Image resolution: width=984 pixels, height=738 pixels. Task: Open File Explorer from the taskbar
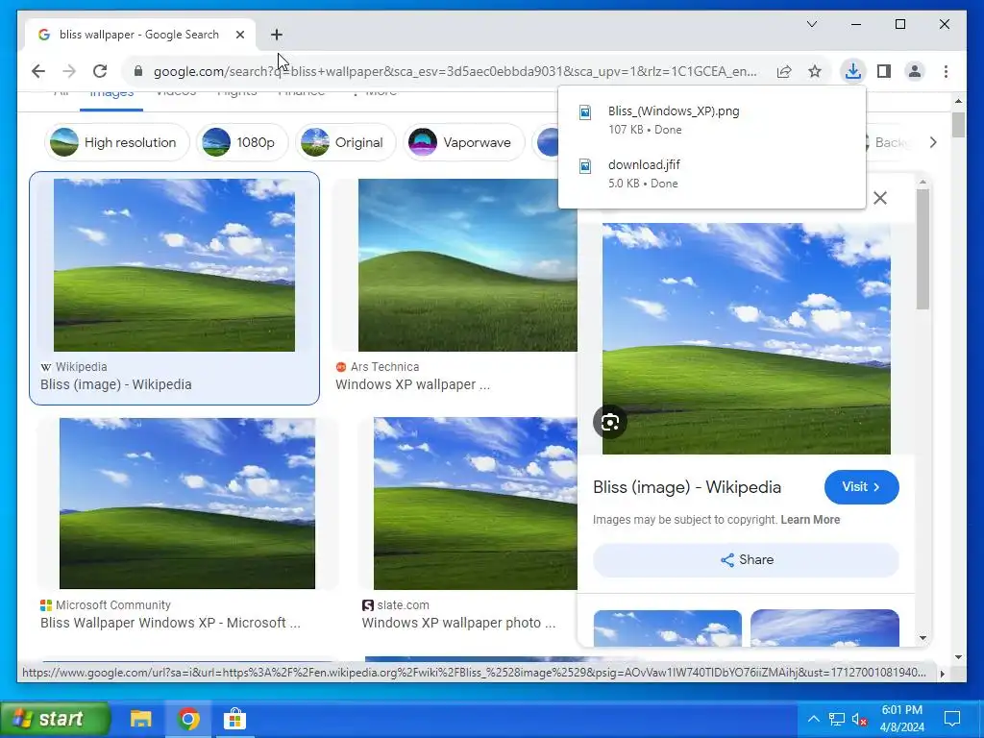pyautogui.click(x=140, y=719)
